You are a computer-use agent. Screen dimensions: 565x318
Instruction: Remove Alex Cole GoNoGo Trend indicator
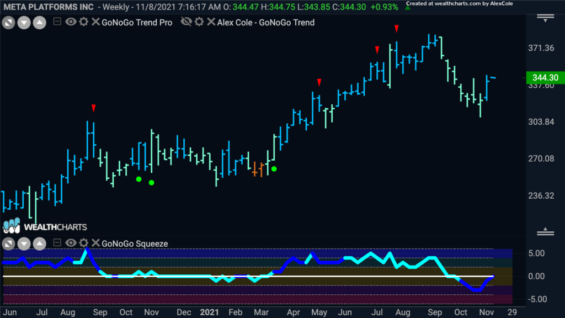click(211, 22)
